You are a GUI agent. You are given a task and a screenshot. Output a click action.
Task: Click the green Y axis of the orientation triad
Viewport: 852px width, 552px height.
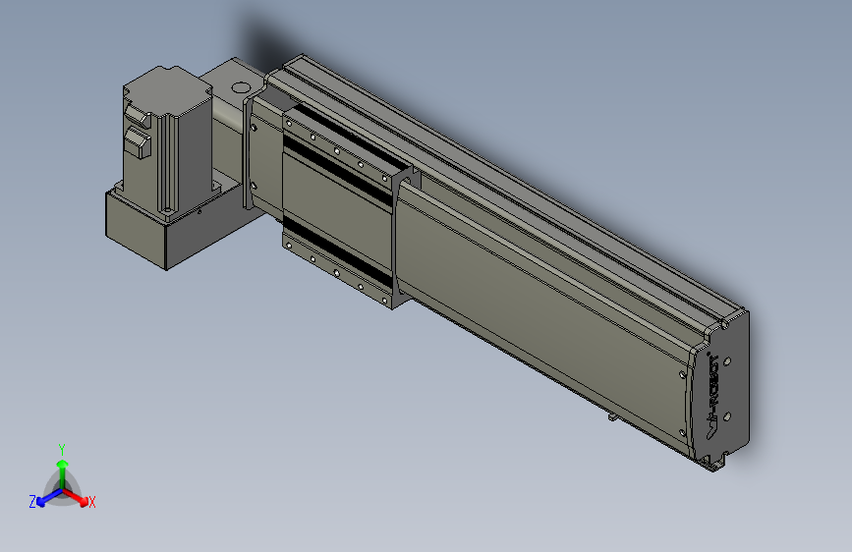point(62,472)
